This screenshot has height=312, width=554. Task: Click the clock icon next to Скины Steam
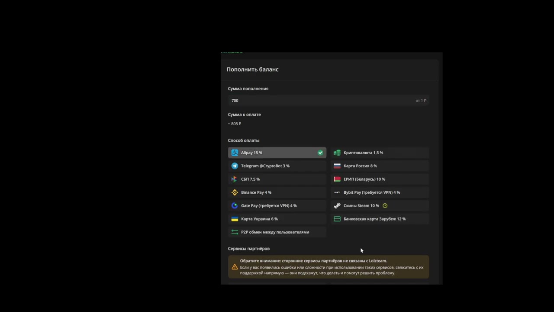pos(385,205)
